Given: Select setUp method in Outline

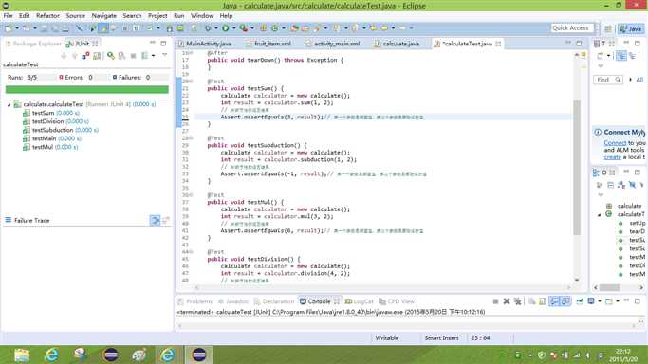Looking at the screenshot, I should point(638,223).
